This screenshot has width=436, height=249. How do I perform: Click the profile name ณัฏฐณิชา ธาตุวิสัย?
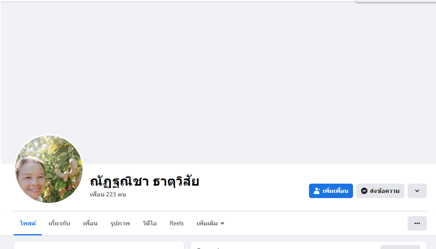pos(145,181)
